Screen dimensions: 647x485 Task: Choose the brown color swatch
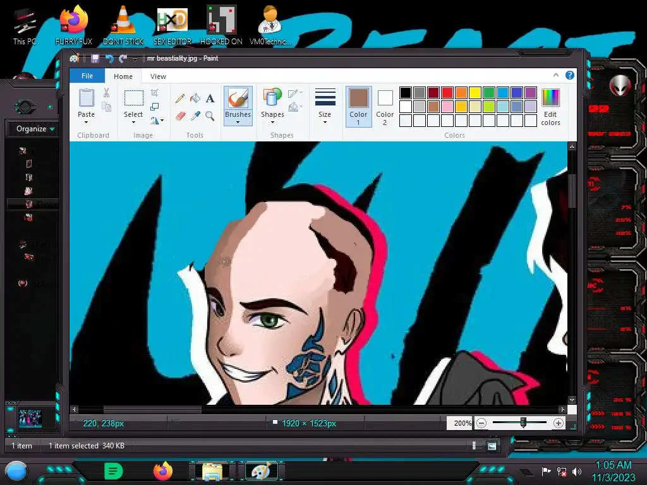click(433, 107)
